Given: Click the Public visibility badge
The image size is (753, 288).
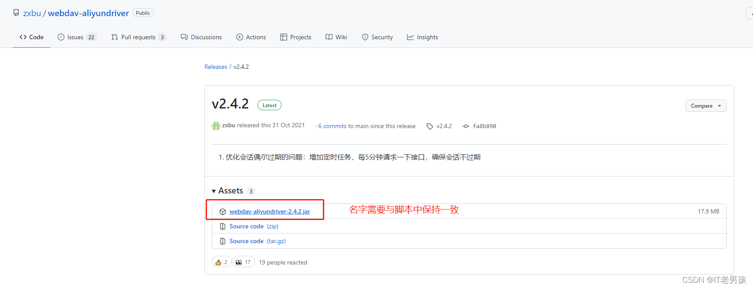Looking at the screenshot, I should coord(143,13).
